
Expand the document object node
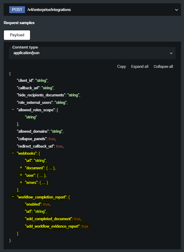click(x=21, y=168)
